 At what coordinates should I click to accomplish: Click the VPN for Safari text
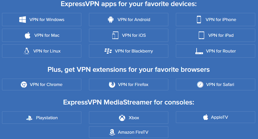click(x=220, y=84)
